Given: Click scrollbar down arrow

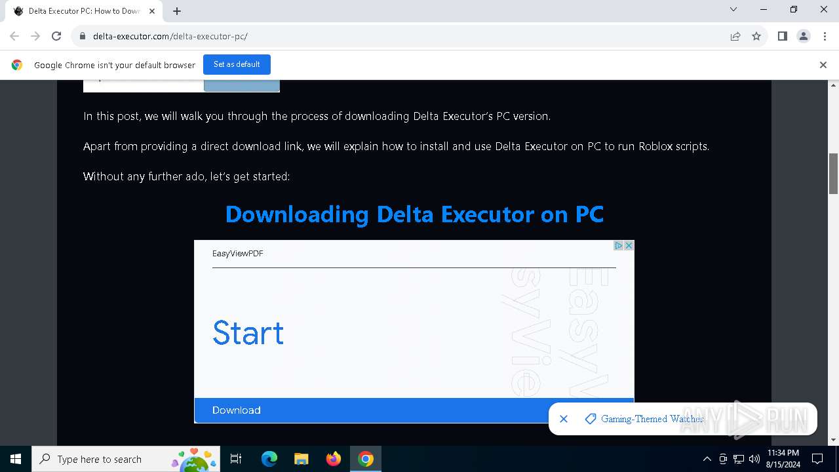Looking at the screenshot, I should pyautogui.click(x=833, y=440).
